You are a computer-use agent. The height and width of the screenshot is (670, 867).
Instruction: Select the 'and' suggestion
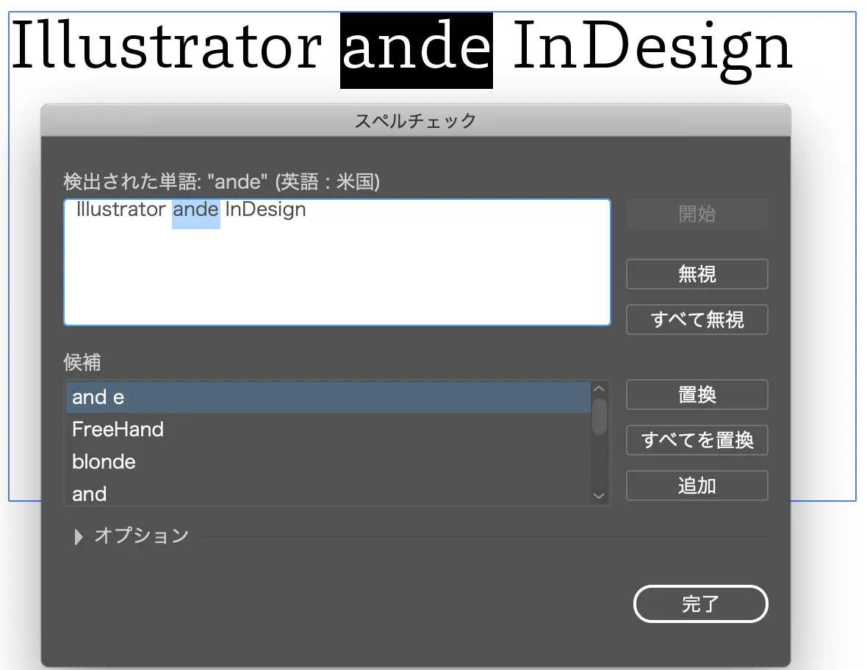point(328,494)
